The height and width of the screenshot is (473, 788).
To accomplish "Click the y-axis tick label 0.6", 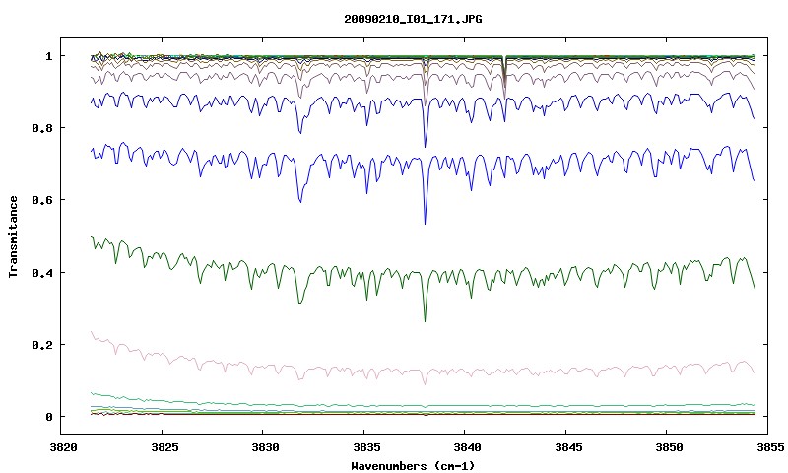I will tap(41, 200).
